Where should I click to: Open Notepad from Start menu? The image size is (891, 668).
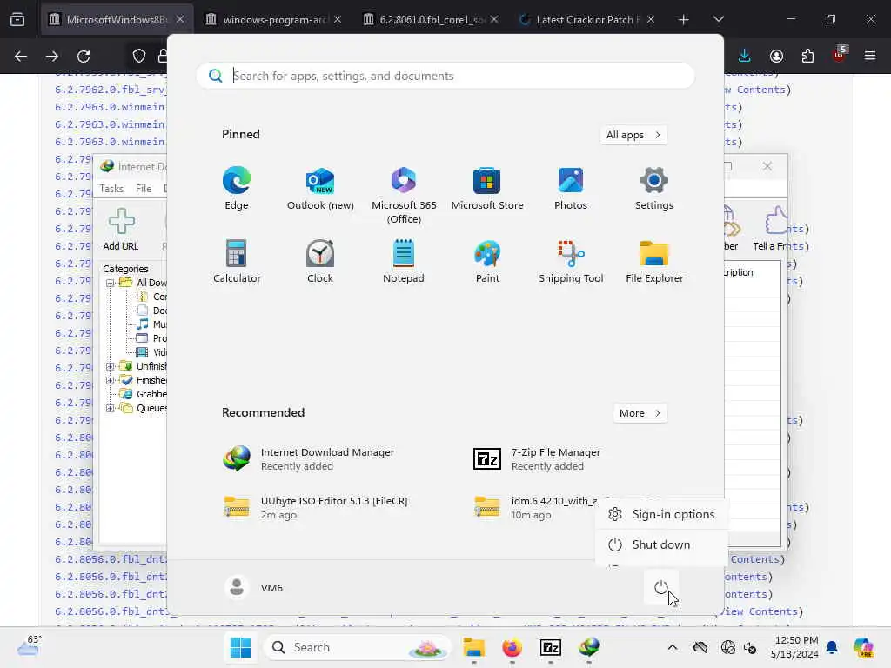[404, 262]
